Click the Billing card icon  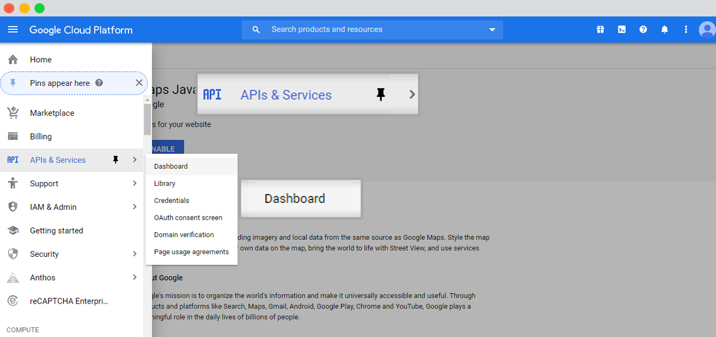(13, 136)
